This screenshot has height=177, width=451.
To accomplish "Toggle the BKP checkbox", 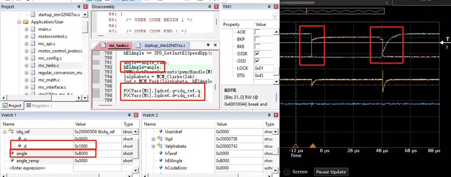I will point(257,39).
